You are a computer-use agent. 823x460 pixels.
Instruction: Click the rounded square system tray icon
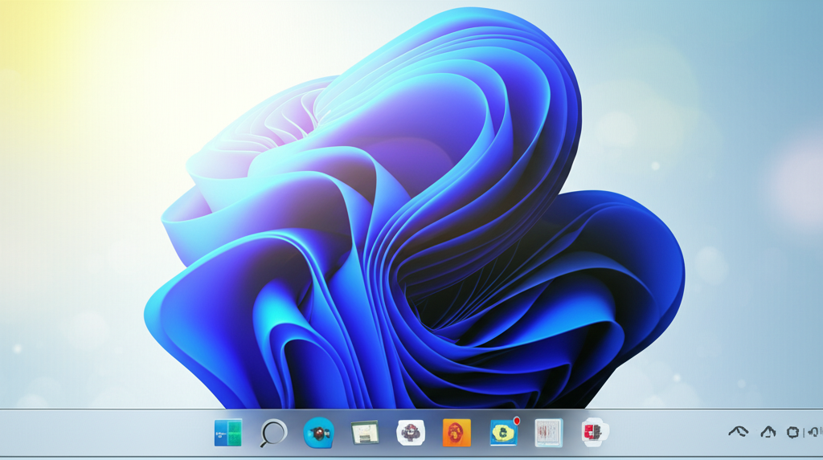pyautogui.click(x=792, y=433)
